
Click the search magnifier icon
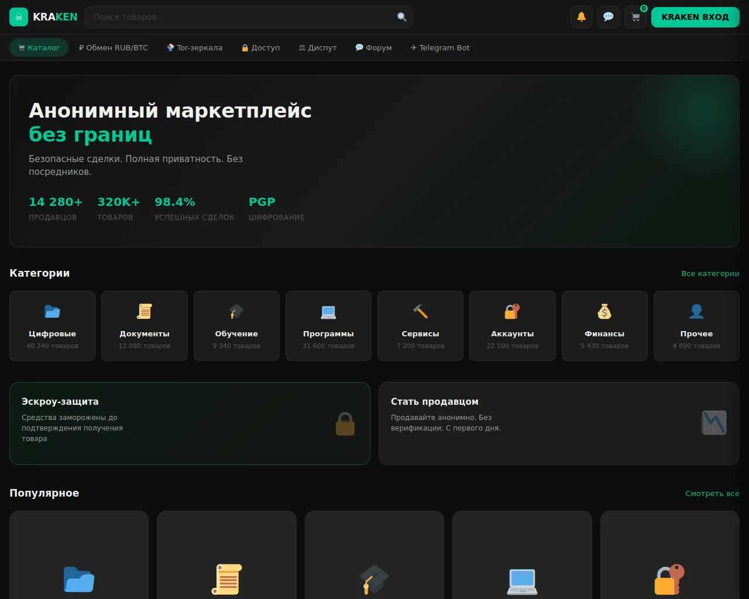click(402, 17)
